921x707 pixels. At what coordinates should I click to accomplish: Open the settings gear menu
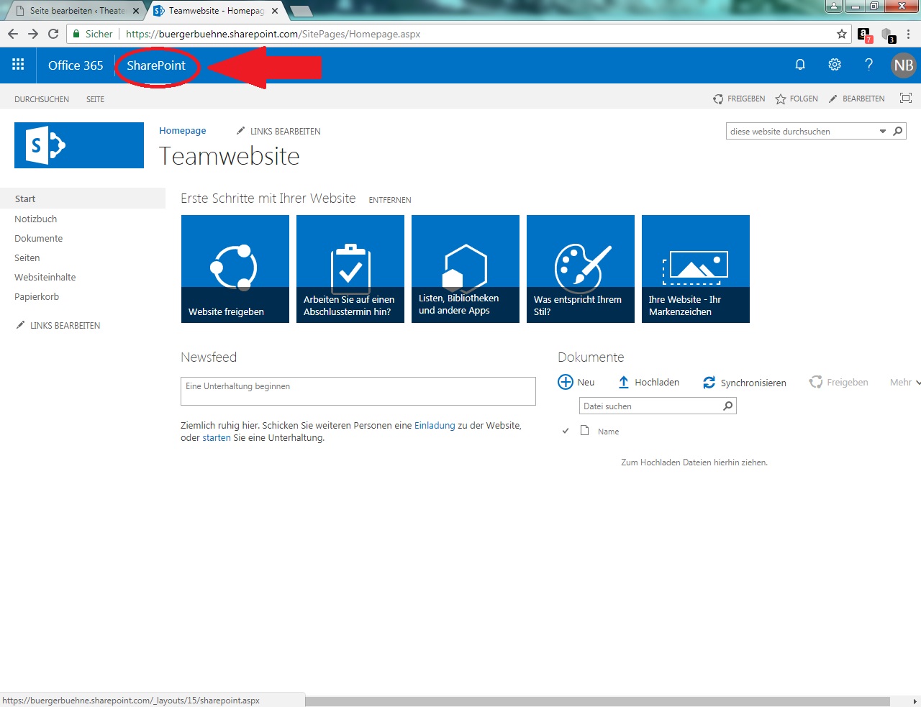tap(835, 65)
